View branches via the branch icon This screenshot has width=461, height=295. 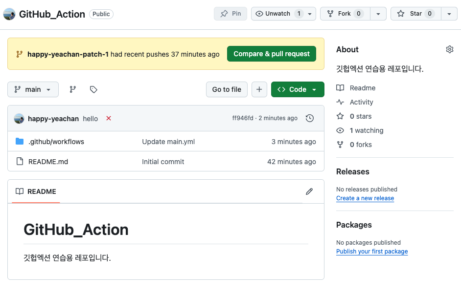(x=72, y=89)
